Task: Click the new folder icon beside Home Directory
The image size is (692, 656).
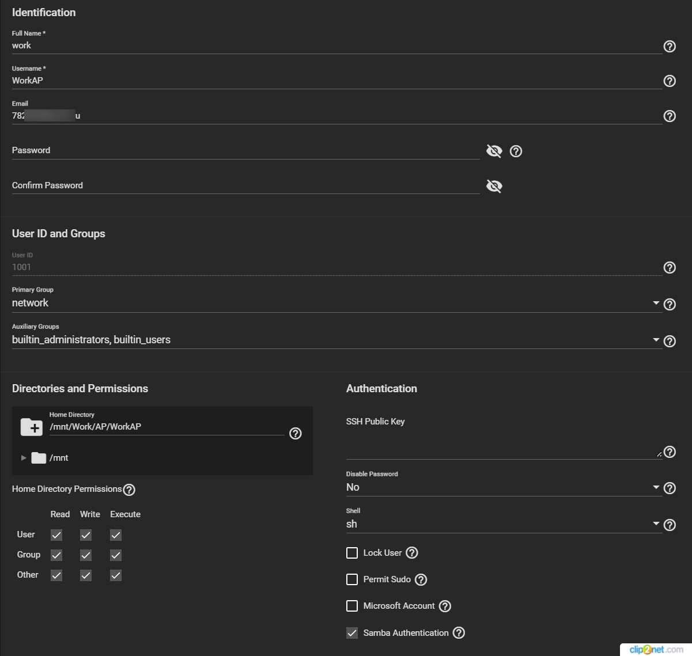Action: [31, 427]
